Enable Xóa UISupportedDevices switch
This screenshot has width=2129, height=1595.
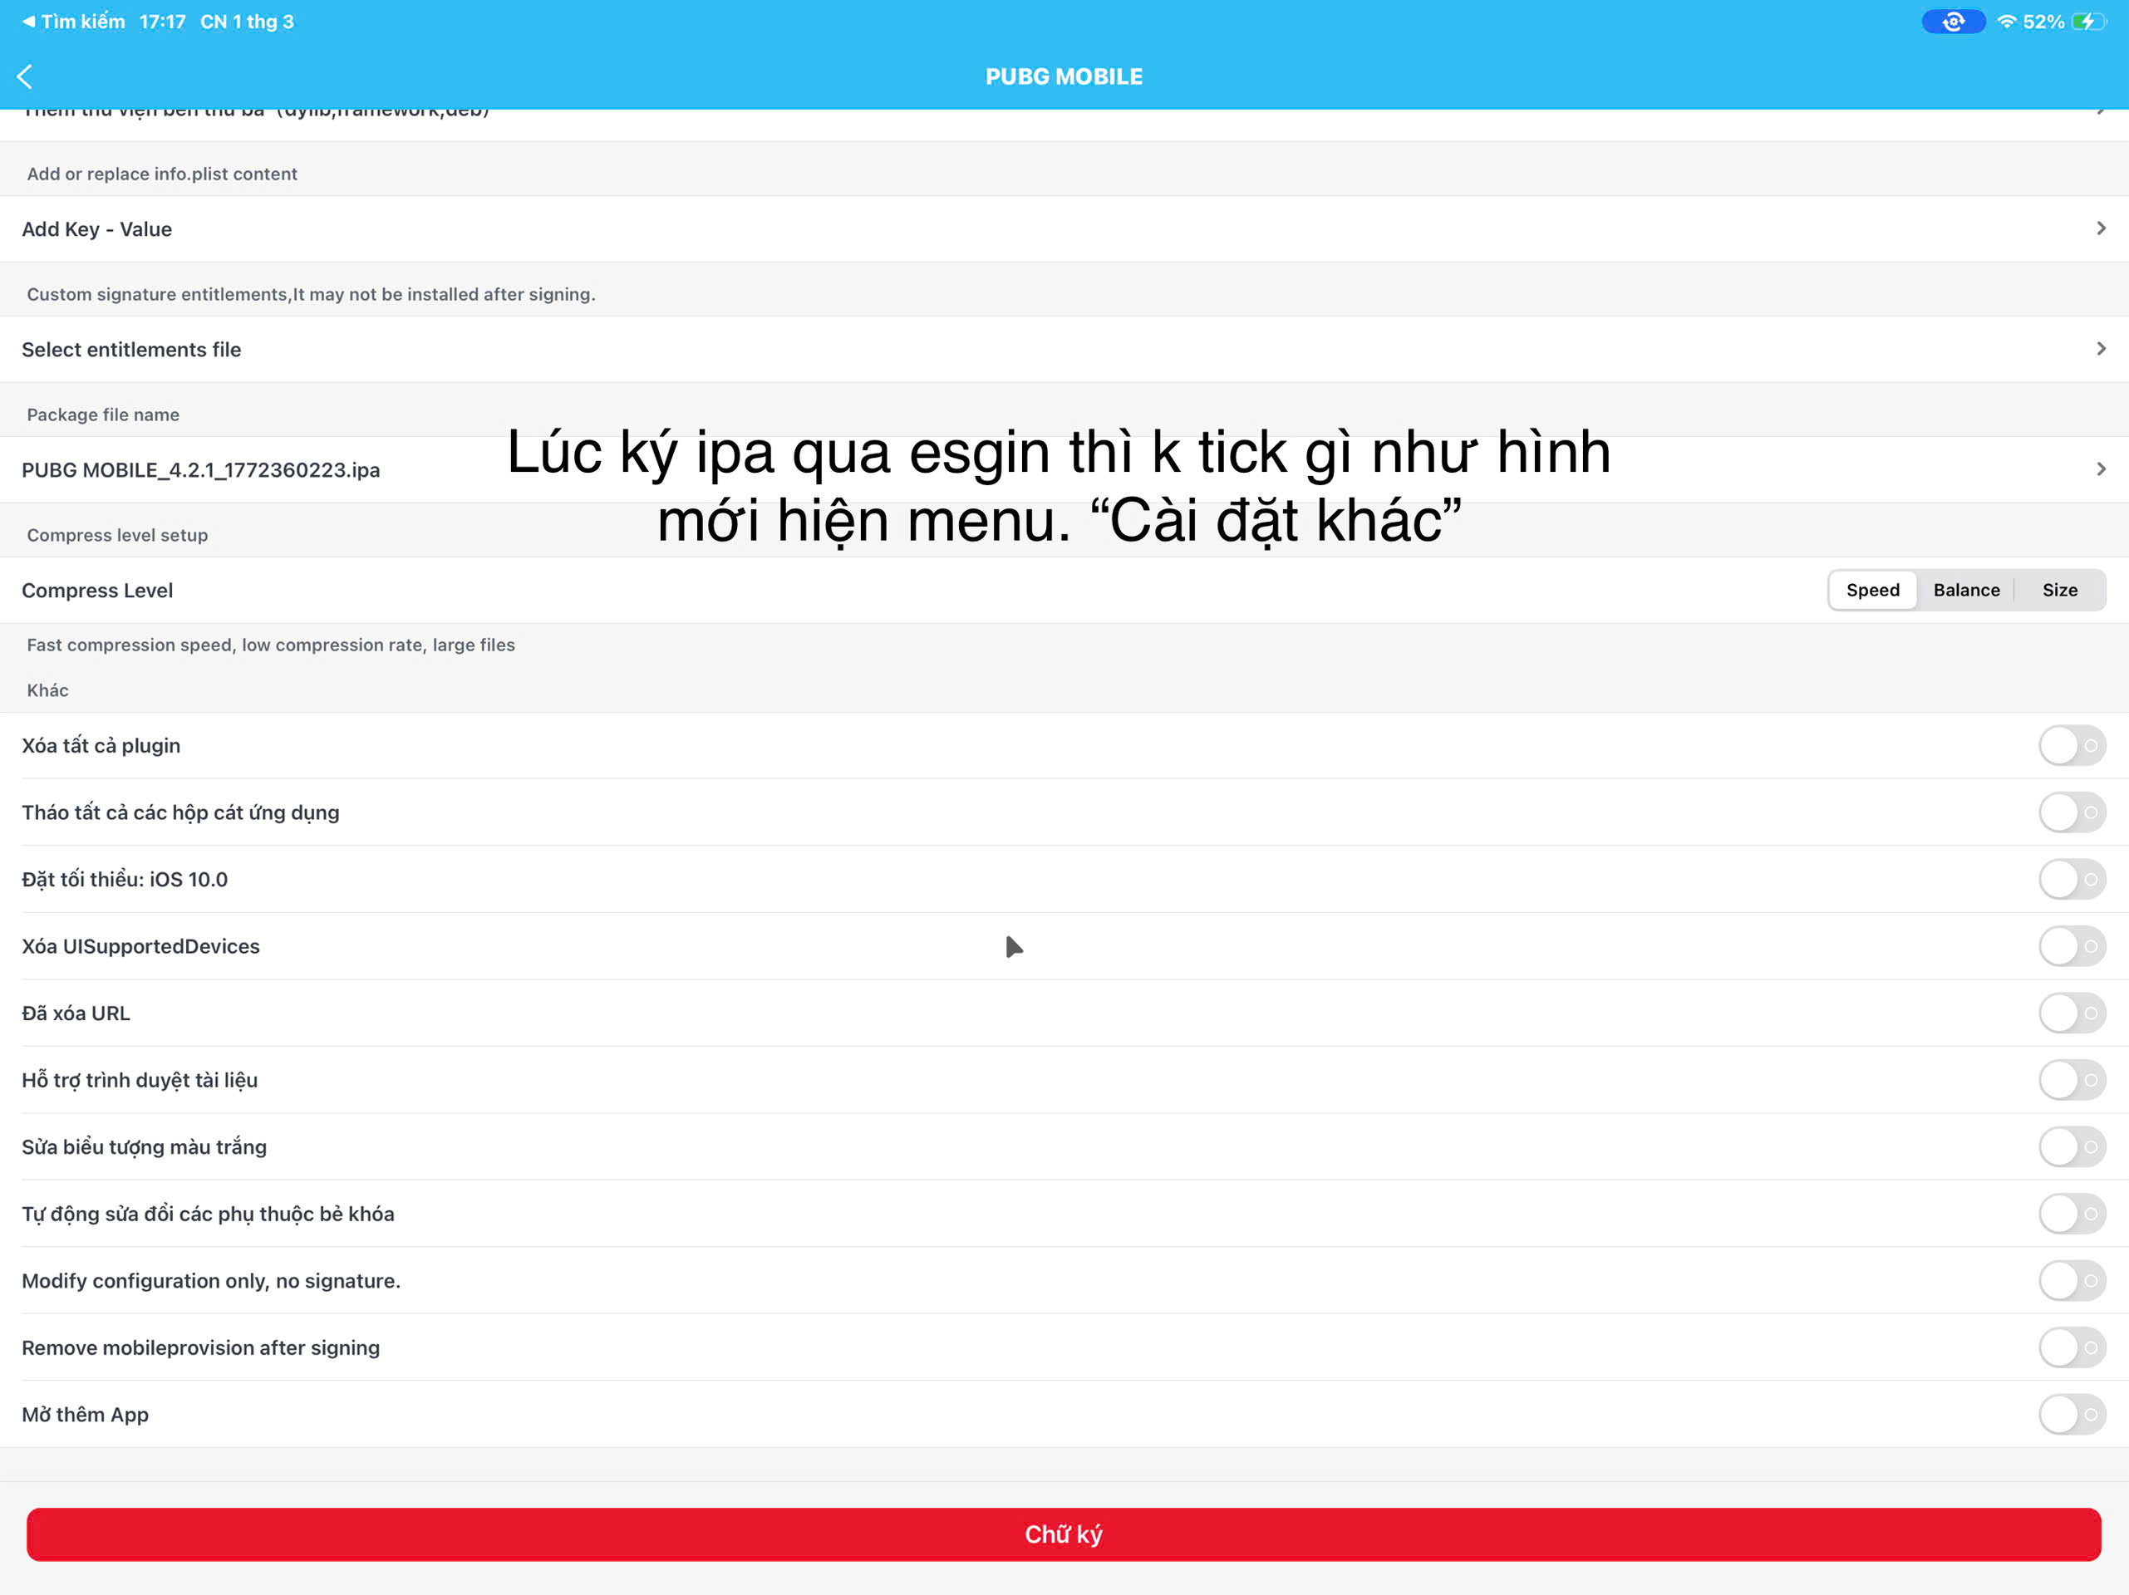2072,945
